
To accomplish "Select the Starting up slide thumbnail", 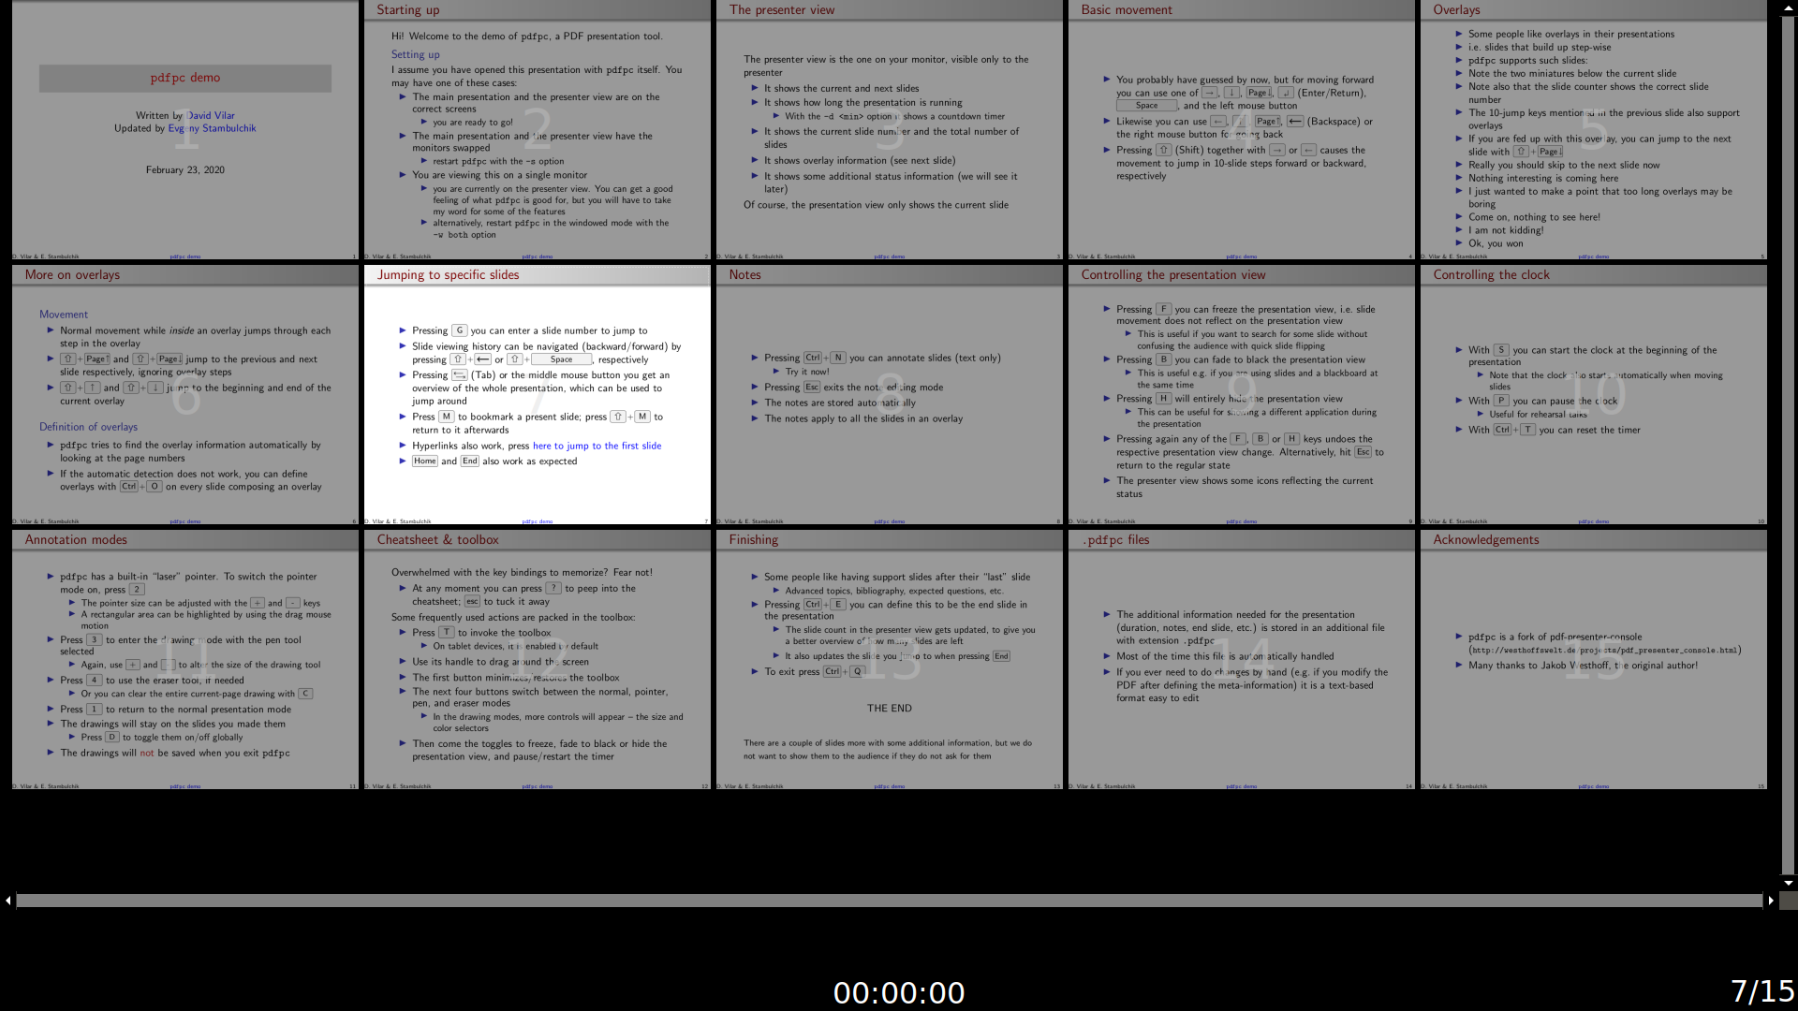I will click(538, 131).
